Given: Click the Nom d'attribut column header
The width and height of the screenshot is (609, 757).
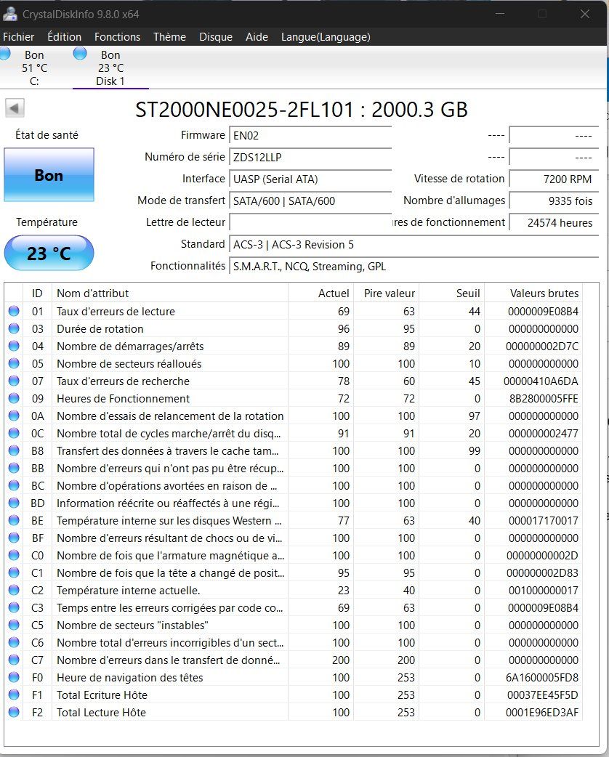Looking at the screenshot, I should [x=169, y=293].
